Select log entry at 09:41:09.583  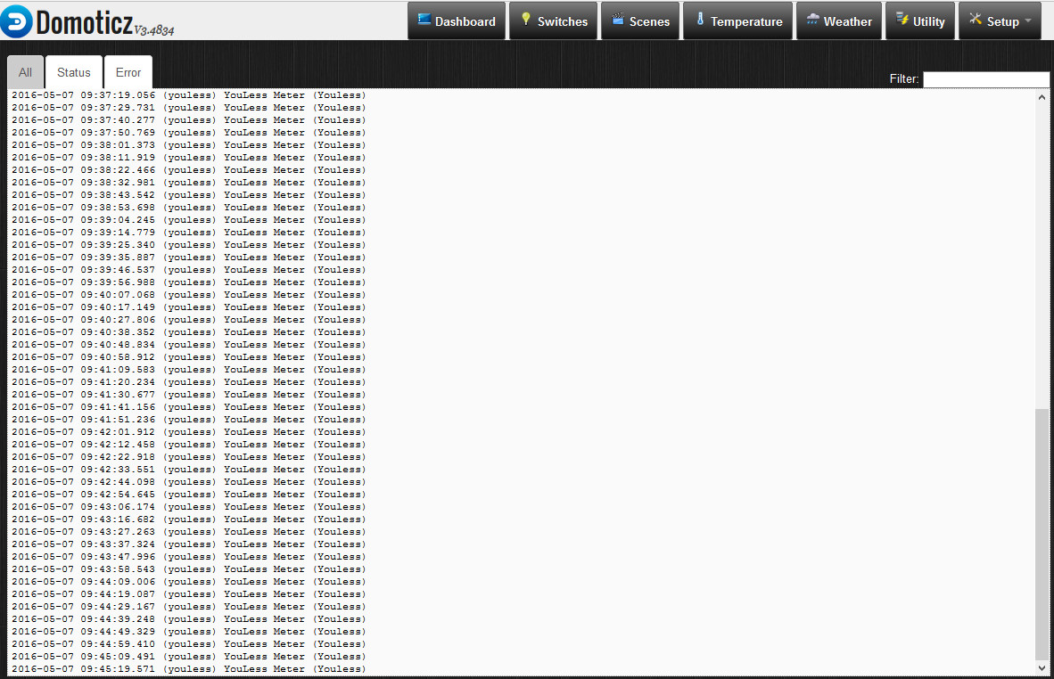point(189,370)
